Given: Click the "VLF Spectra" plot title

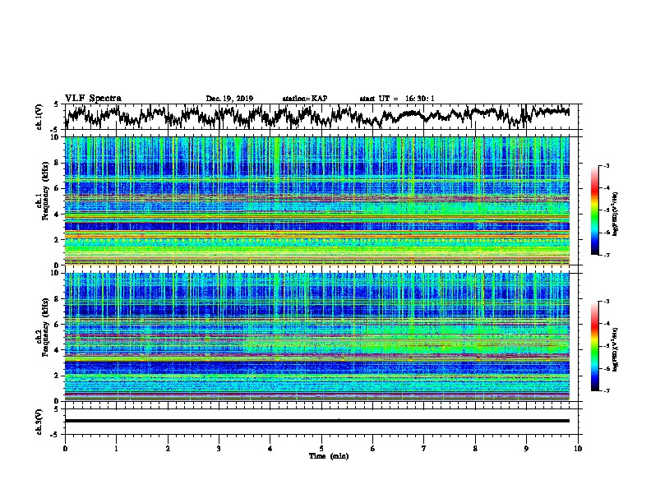Looking at the screenshot, I should (x=93, y=98).
